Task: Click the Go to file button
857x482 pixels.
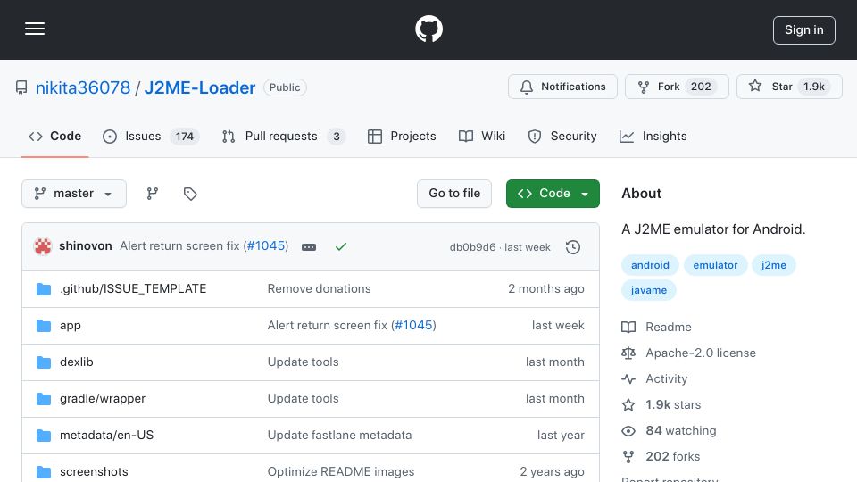Action: (x=454, y=194)
